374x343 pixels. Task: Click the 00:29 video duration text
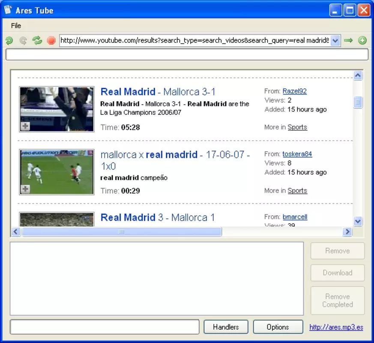point(131,191)
